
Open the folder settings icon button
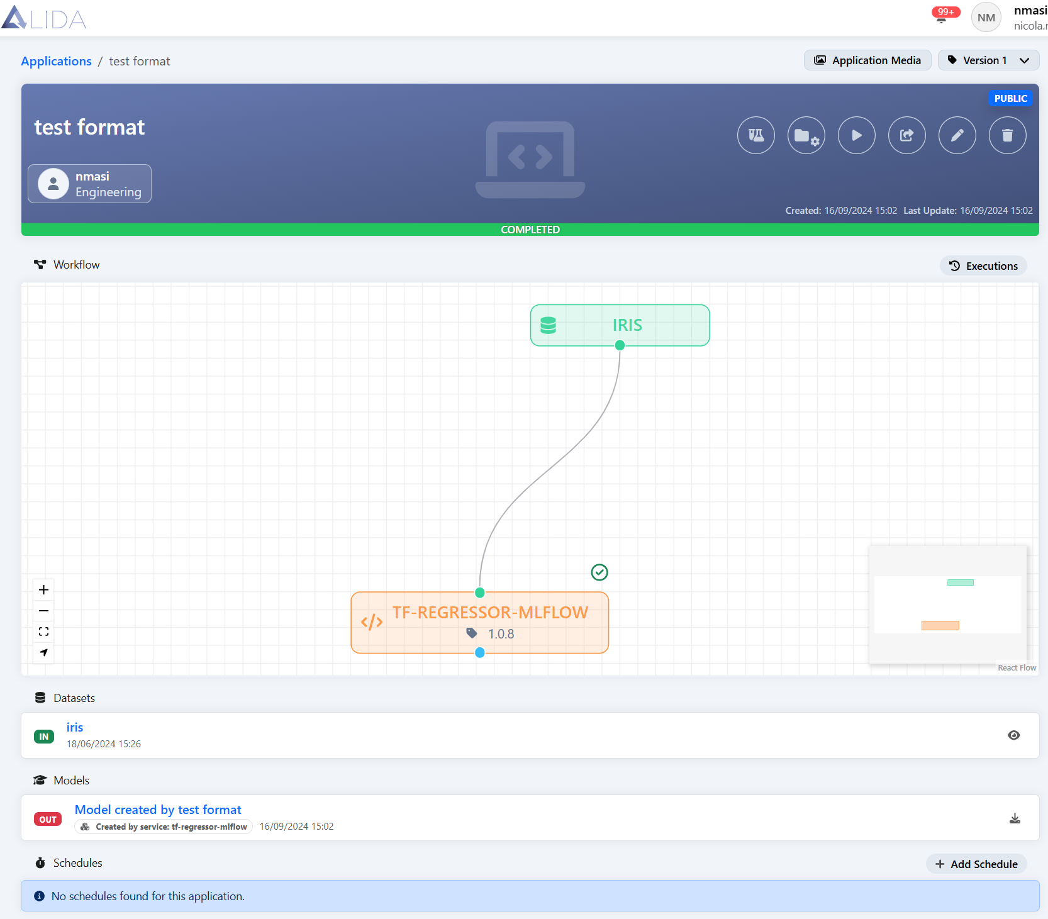click(806, 135)
